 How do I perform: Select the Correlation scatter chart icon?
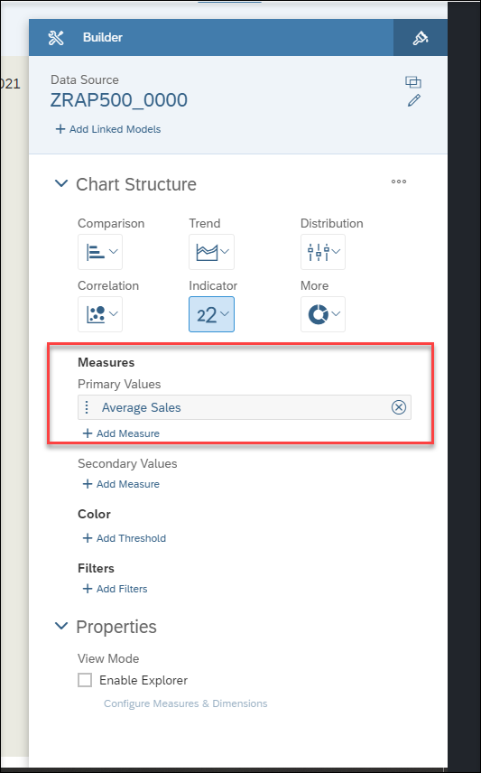[x=100, y=314]
